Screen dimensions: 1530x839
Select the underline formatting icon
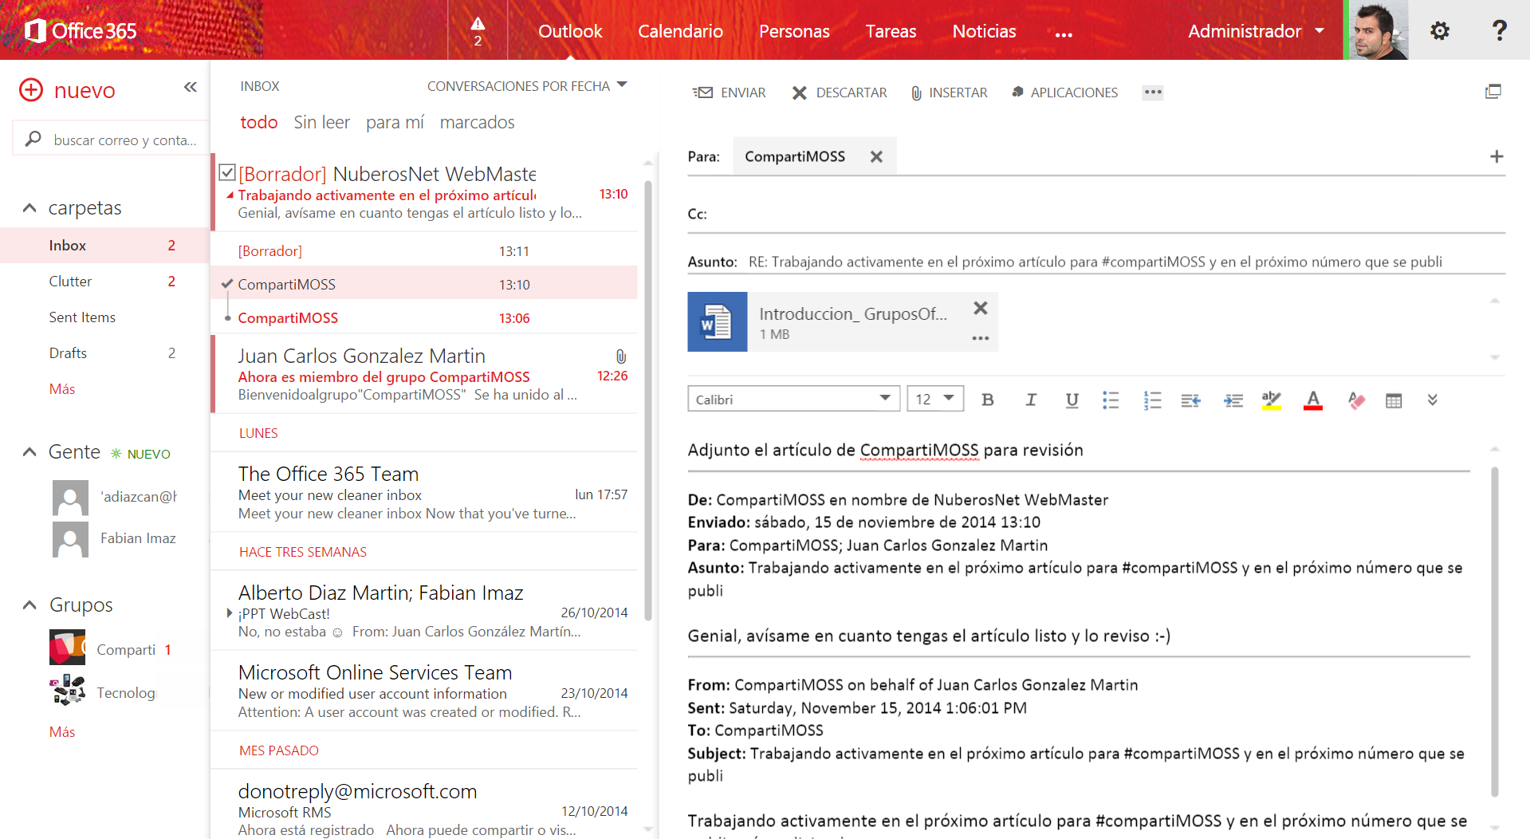point(1072,400)
